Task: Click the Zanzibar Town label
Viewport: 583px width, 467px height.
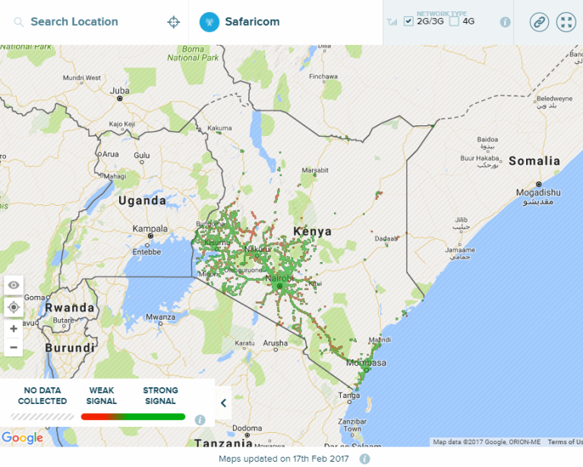Action: [352, 425]
